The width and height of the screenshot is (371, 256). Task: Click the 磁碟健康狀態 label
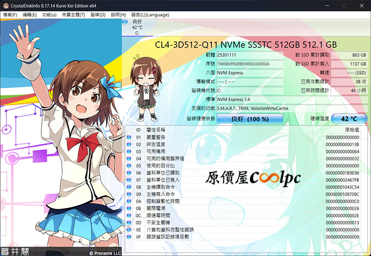pos(201,119)
